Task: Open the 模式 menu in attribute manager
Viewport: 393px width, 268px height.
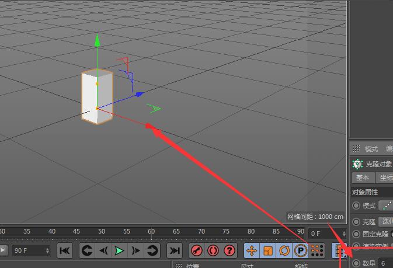Action: pos(371,149)
